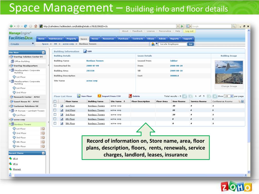Click edit pencil icon for 5th Floor row
Viewport: 259px width, 194px height.
click(62, 123)
